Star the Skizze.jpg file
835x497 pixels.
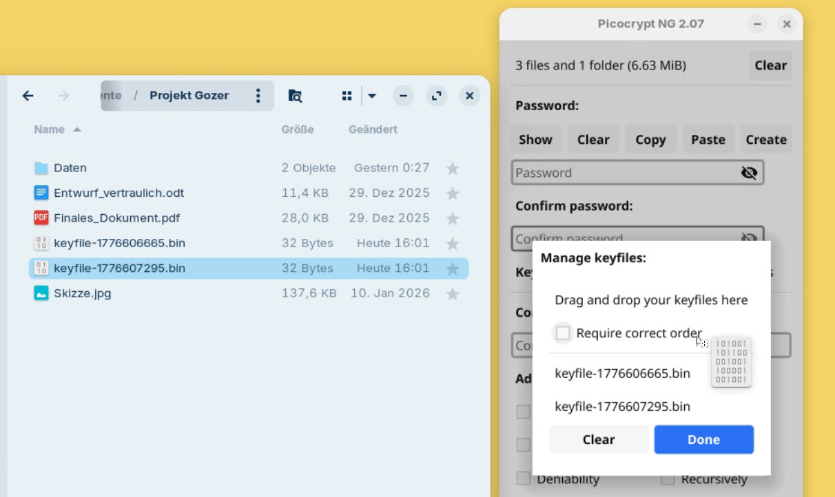[453, 294]
